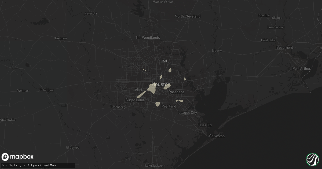Click the Pearland label
Image resolution: width=322 pixels, height=169 pixels.
pos(169,106)
